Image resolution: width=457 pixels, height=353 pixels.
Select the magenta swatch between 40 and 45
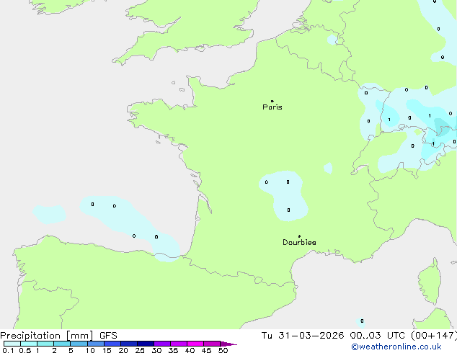tap(195, 344)
